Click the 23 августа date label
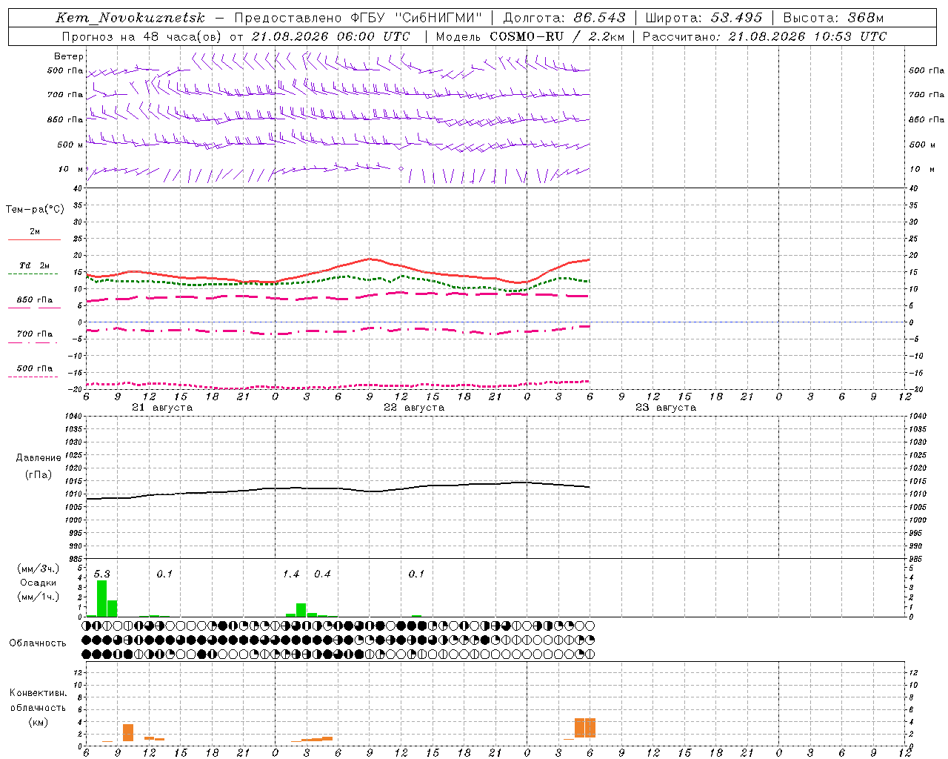The image size is (948, 759). 666,408
